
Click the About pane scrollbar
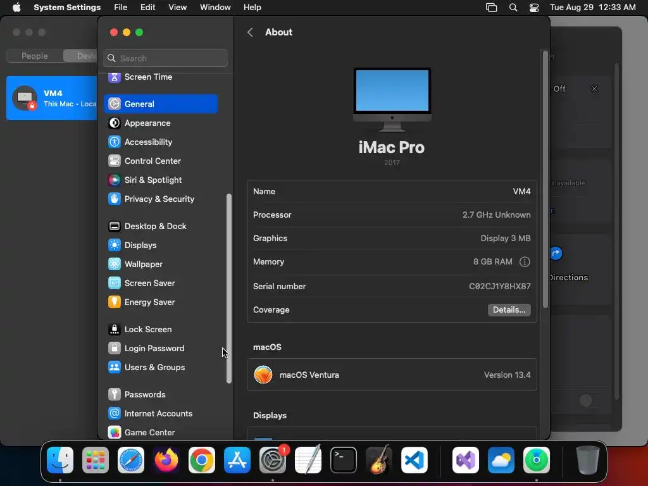tap(545, 179)
